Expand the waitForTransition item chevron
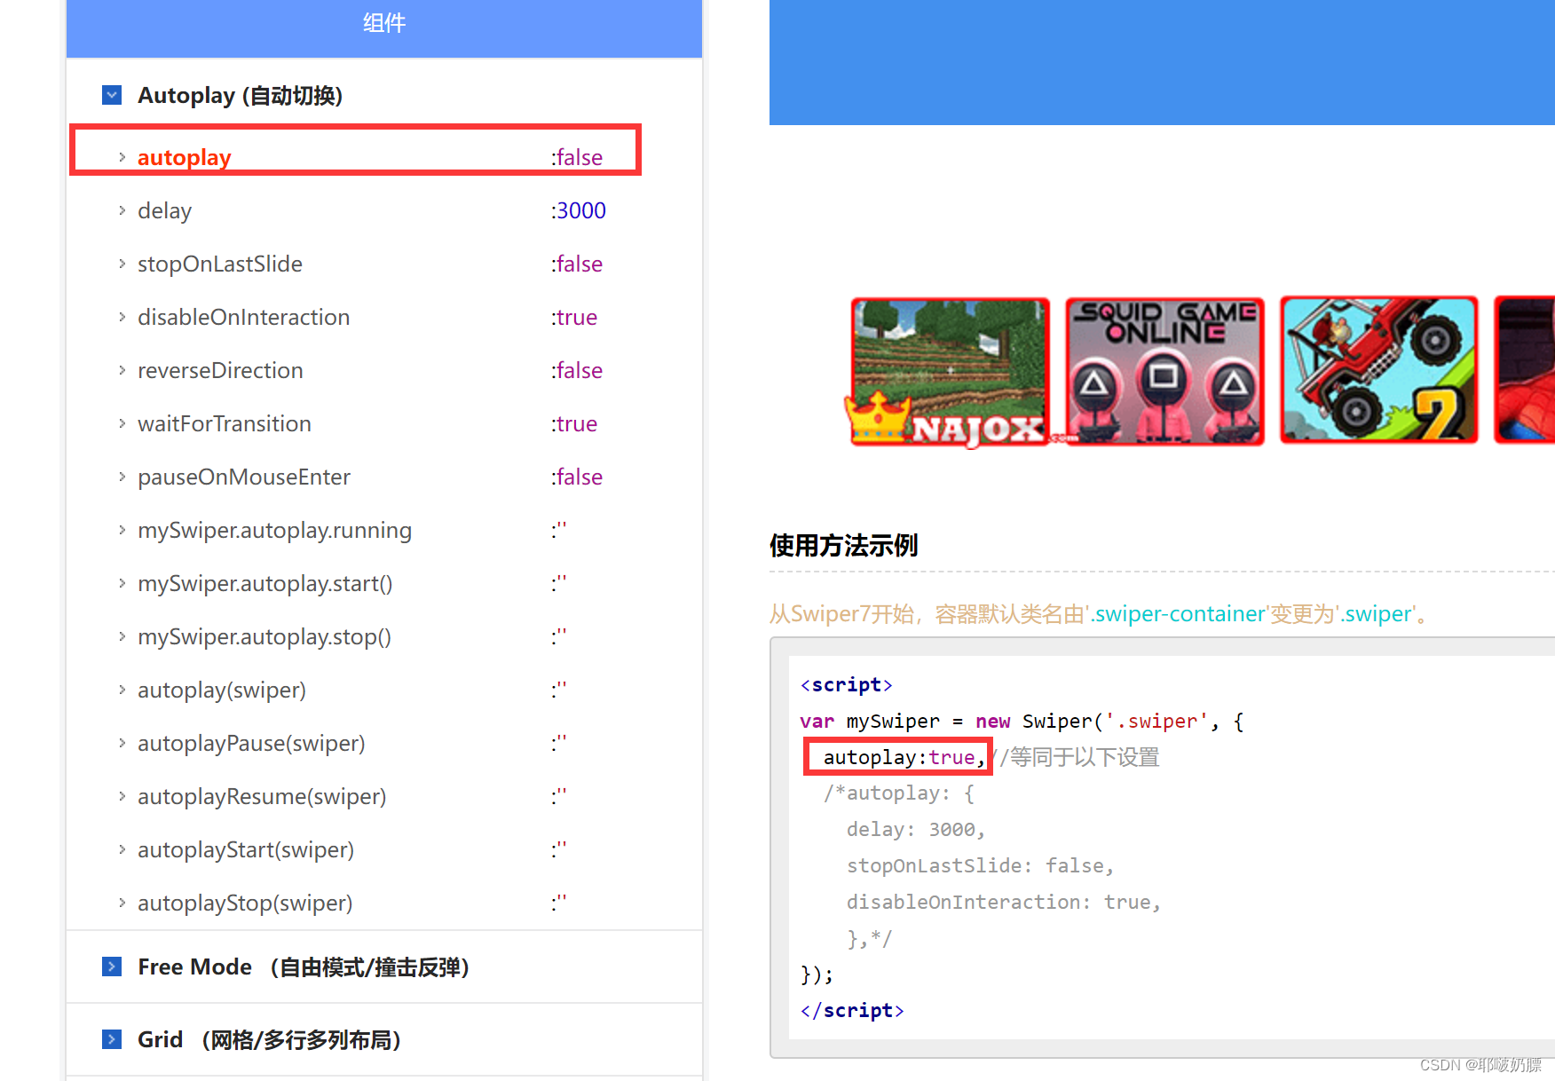This screenshot has height=1081, width=1555. click(x=122, y=423)
